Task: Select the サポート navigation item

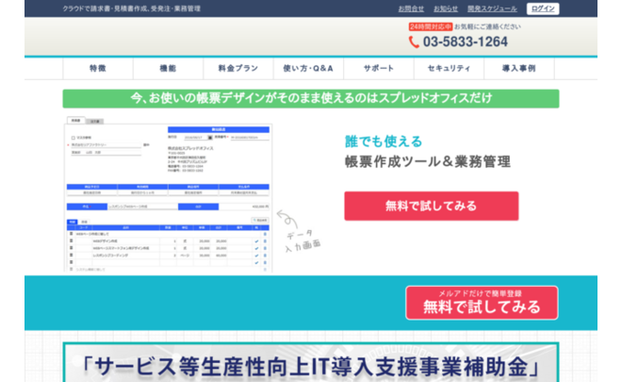Action: pyautogui.click(x=379, y=69)
